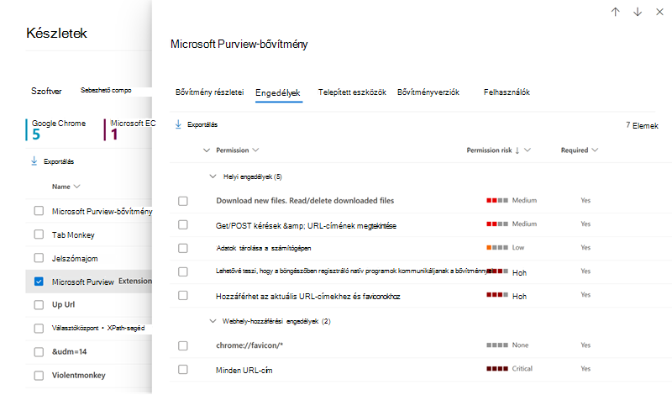Switch to Felhasználók tab
The width and height of the screenshot is (672, 395).
[x=507, y=92]
